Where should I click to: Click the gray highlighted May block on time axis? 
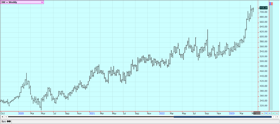tap(257, 113)
